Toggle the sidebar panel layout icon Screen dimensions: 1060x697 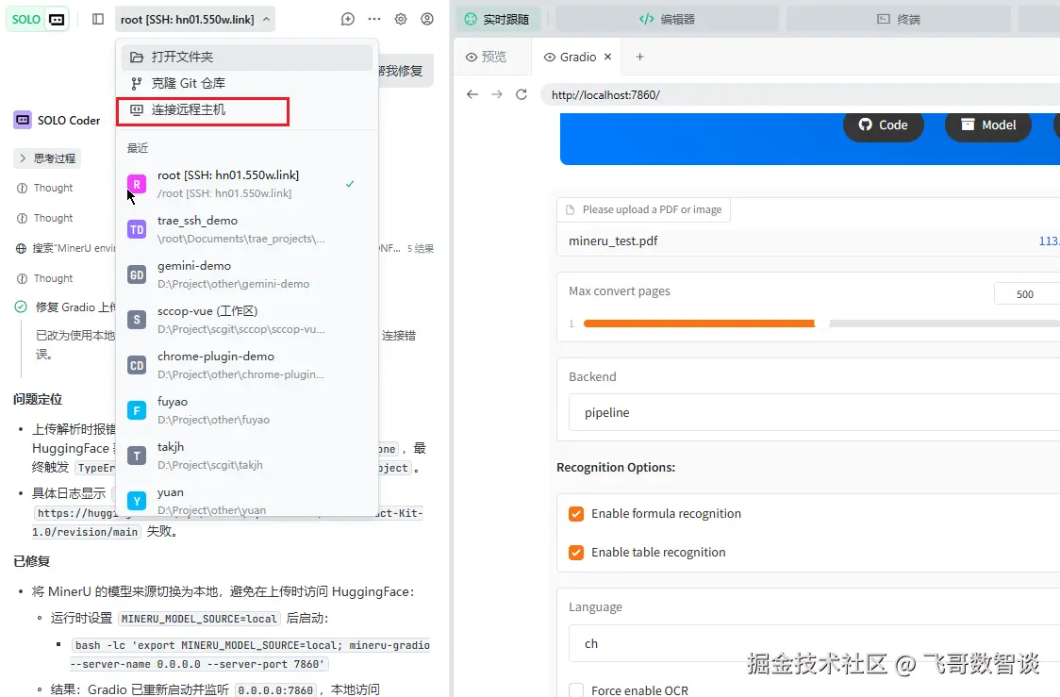coord(98,20)
